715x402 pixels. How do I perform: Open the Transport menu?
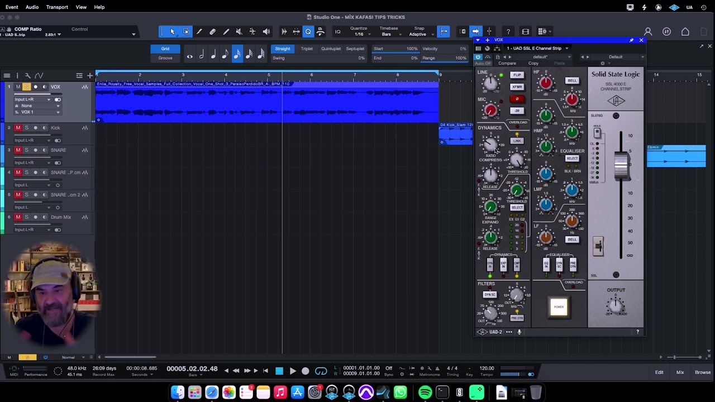(57, 7)
